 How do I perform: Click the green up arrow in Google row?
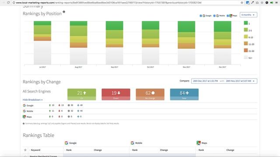pos(50,105)
